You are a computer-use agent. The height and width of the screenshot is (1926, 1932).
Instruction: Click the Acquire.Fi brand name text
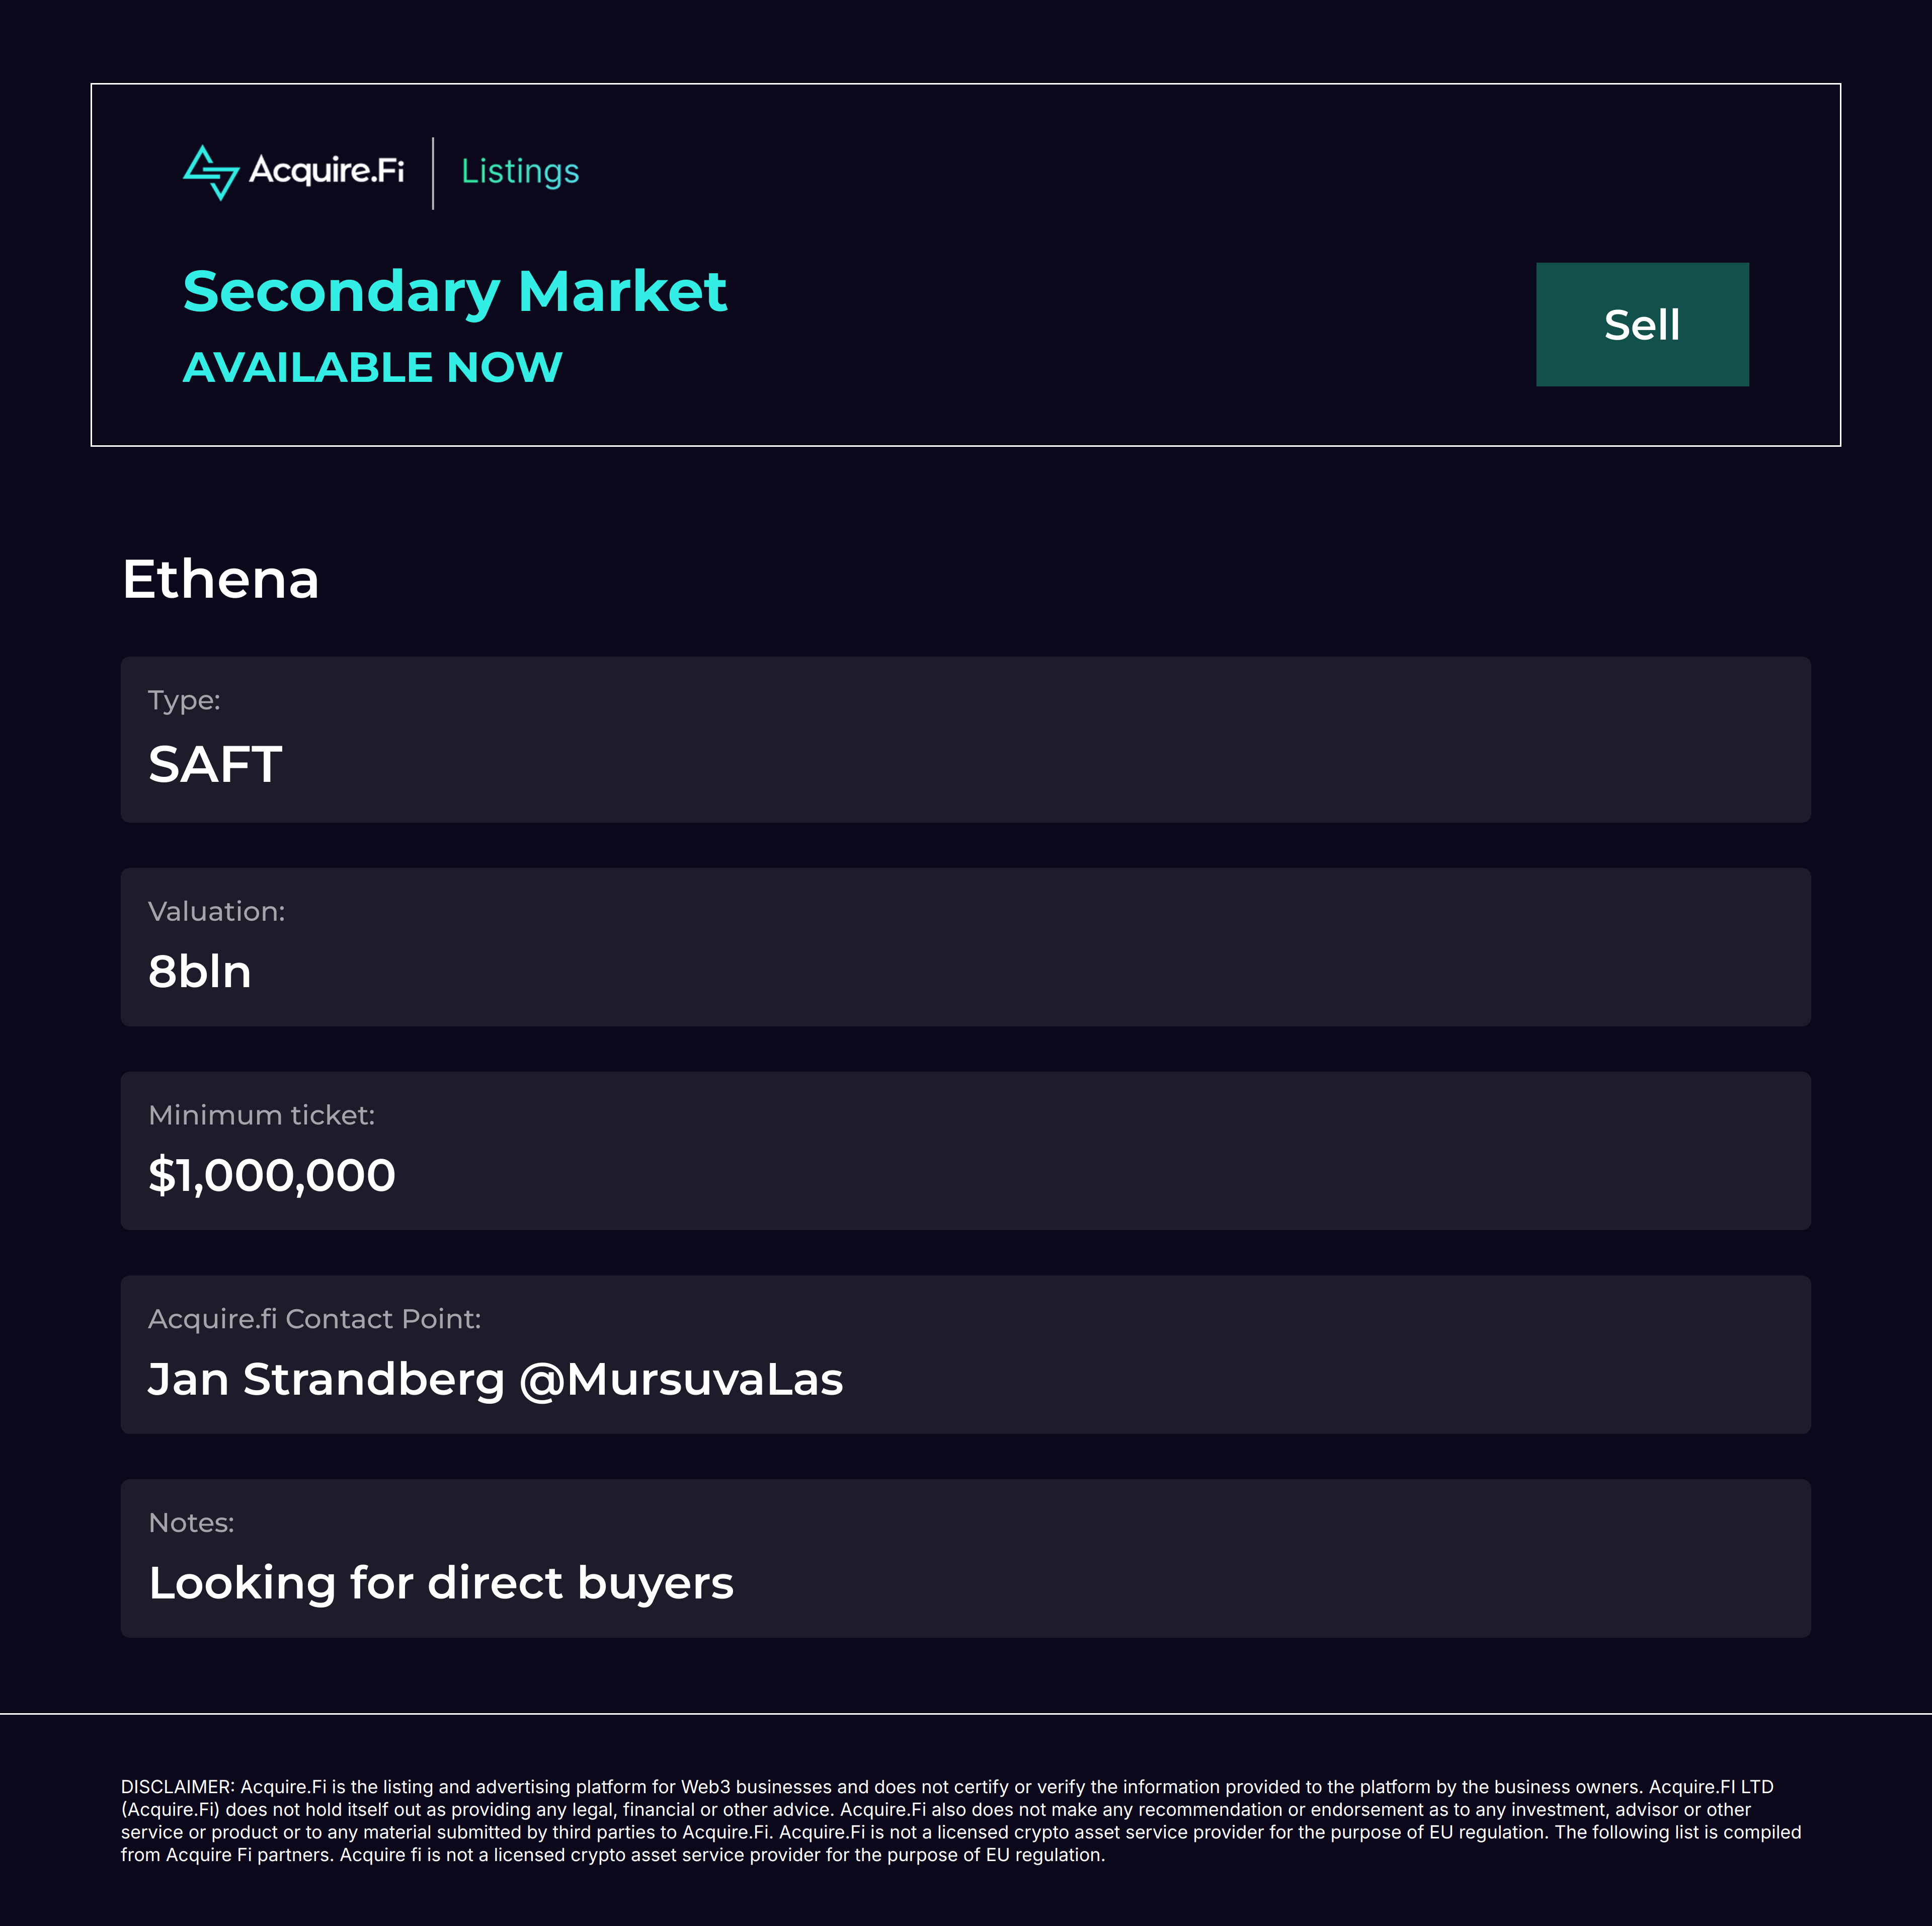pos(326,170)
